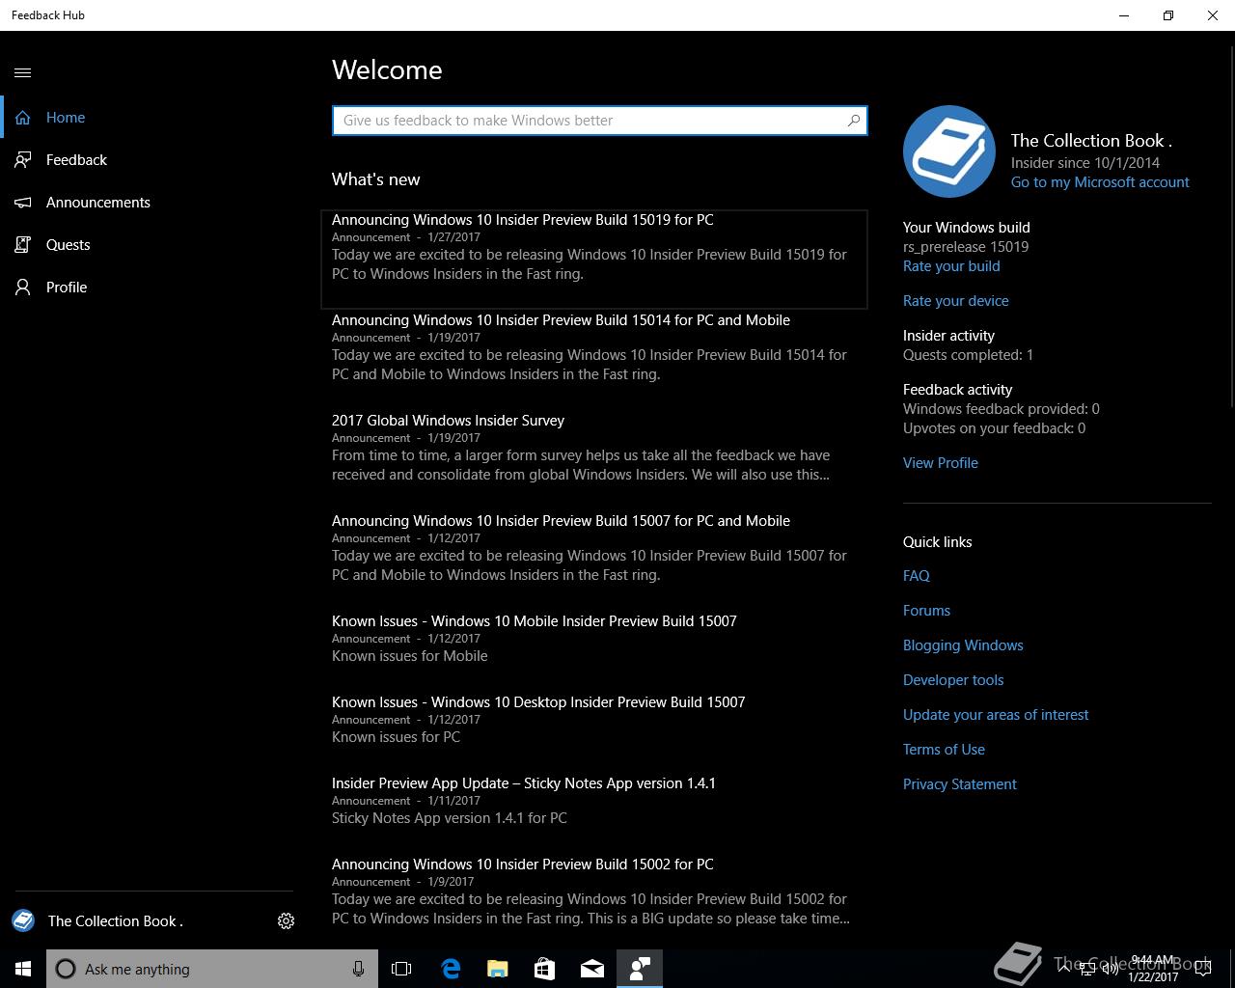This screenshot has width=1235, height=988.
Task: Launch Microsoft Edge from the taskbar
Action: pyautogui.click(x=451, y=969)
